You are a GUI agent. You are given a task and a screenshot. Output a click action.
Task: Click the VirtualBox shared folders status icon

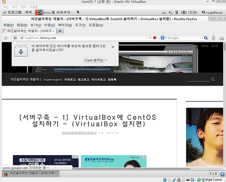(183, 180)
